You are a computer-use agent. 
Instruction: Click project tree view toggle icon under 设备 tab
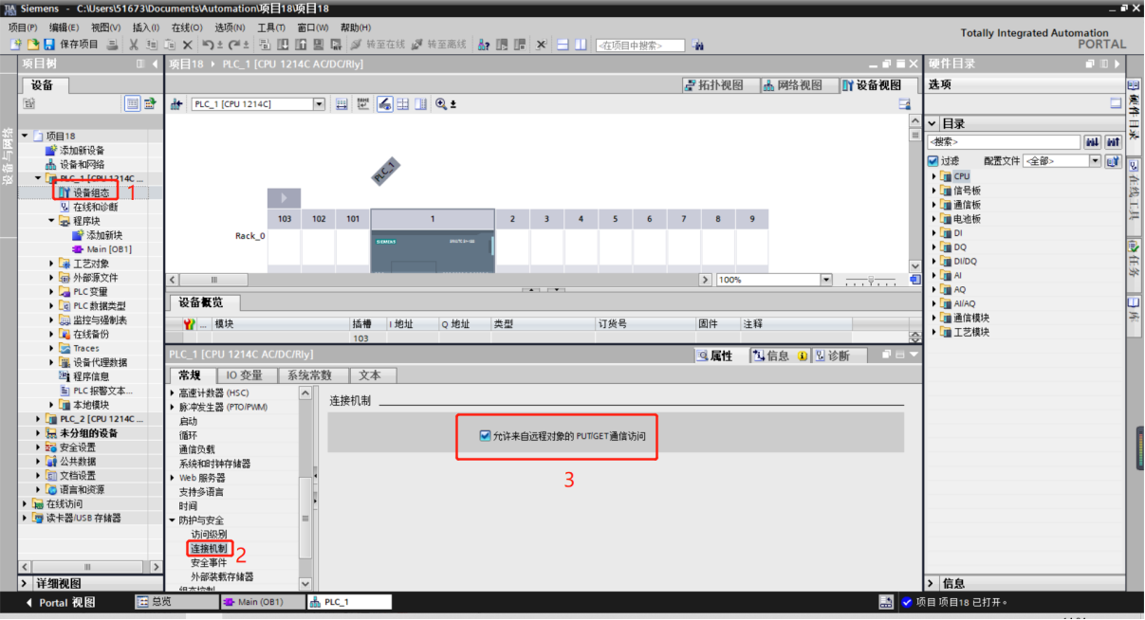pos(133,103)
